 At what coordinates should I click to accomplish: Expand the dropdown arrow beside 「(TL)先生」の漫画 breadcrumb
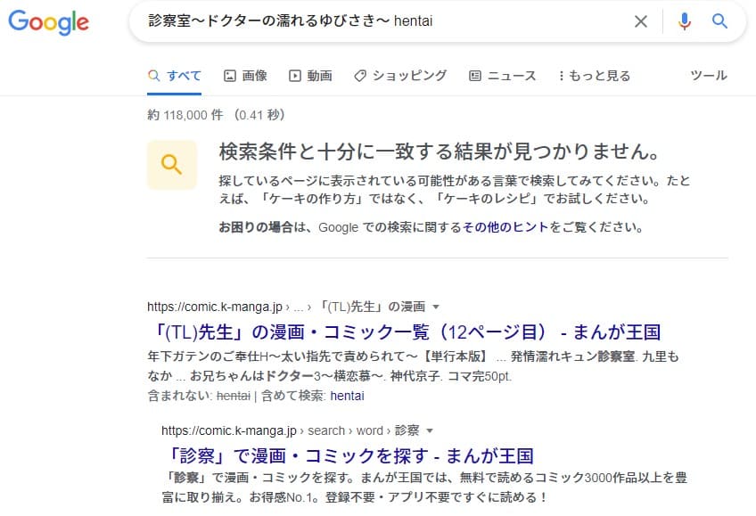(436, 307)
